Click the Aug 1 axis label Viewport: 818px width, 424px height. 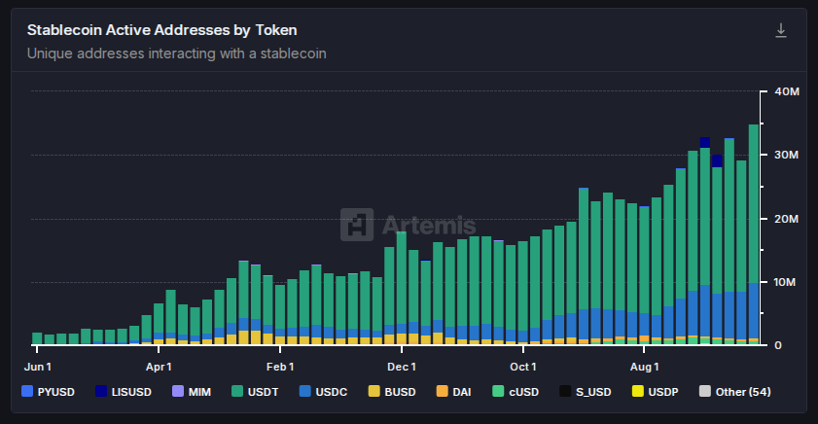point(644,367)
